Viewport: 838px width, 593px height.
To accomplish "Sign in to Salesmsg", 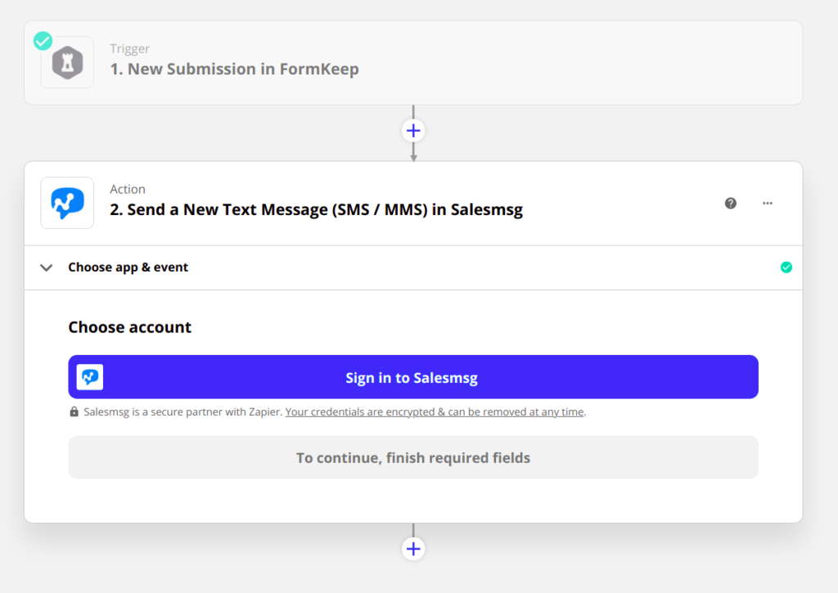I will [412, 377].
